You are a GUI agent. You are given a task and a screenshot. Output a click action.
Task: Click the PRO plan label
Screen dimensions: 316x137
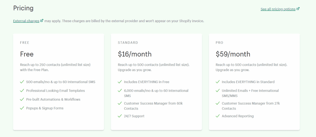pos(219,43)
